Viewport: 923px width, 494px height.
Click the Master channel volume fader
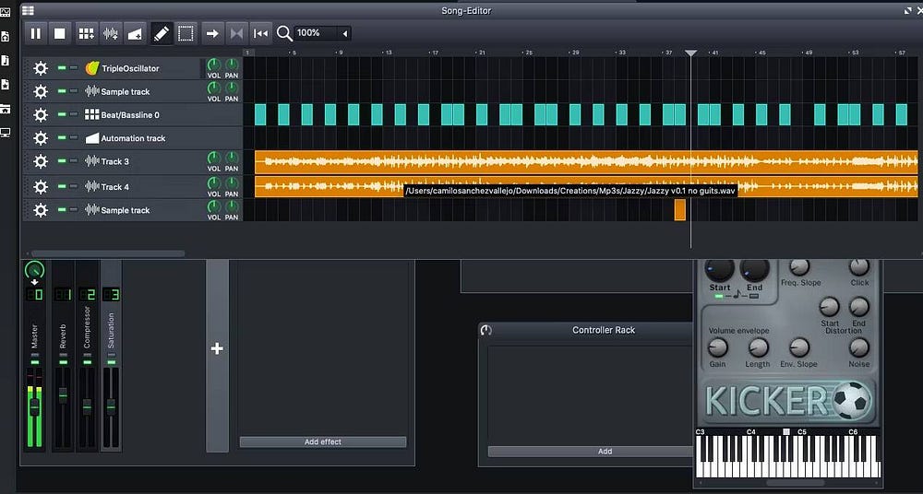coord(34,406)
